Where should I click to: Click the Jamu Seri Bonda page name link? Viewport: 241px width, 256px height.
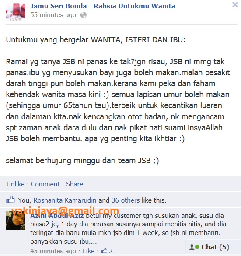(x=103, y=6)
